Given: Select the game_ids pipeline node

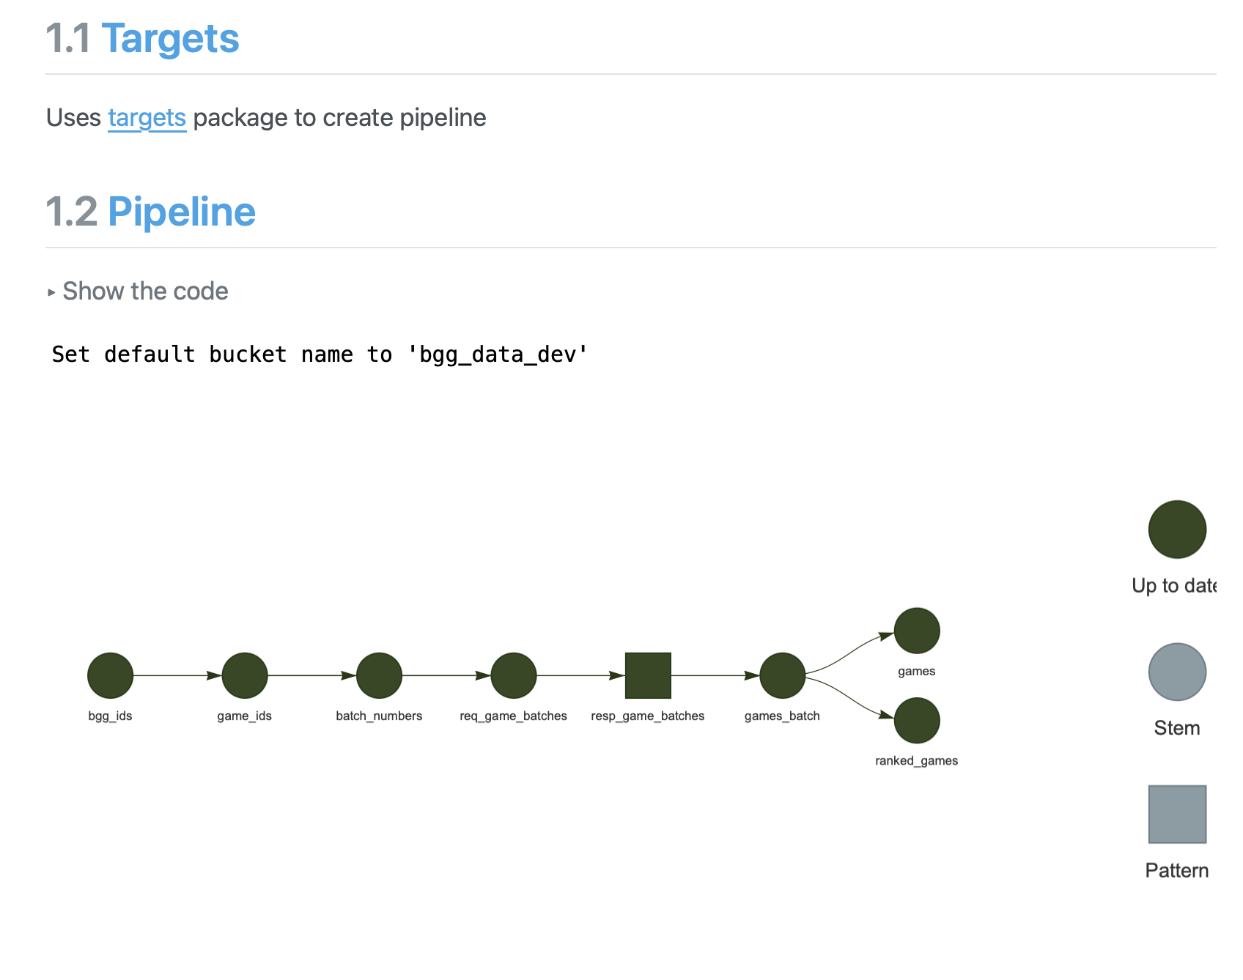Looking at the screenshot, I should tap(245, 675).
